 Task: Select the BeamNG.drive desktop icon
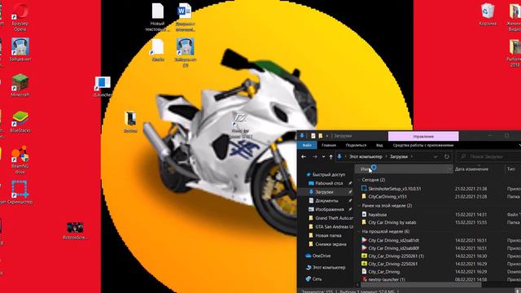tap(20, 160)
